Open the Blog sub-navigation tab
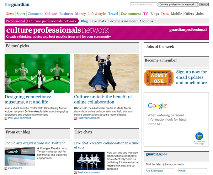Screen dimensions: 213x175 tap(84, 21)
